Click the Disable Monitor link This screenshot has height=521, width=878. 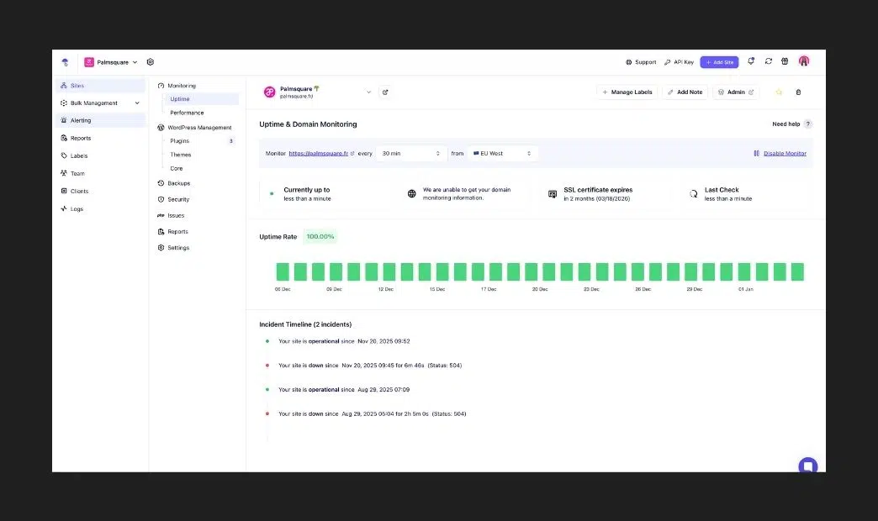pos(784,154)
